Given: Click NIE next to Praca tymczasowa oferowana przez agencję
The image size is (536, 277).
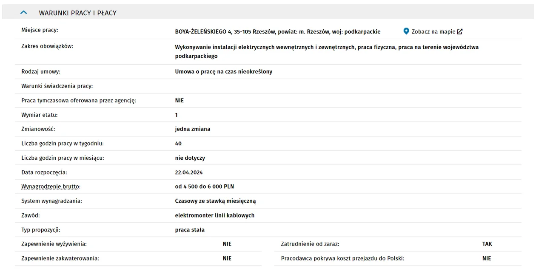Looking at the screenshot, I should click(180, 100).
